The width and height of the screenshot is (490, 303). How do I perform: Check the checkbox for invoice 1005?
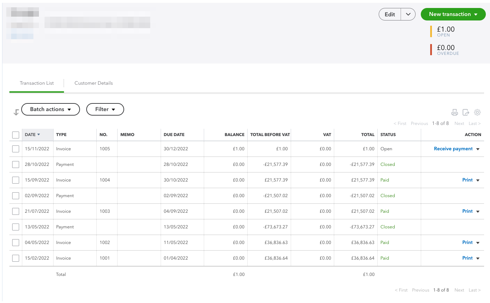[x=15, y=149]
